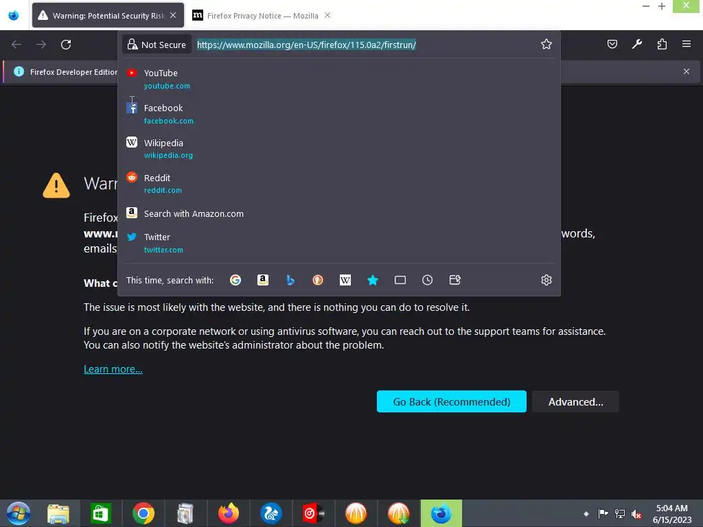
Task: Open the Save to Pocket button
Action: pyautogui.click(x=612, y=44)
